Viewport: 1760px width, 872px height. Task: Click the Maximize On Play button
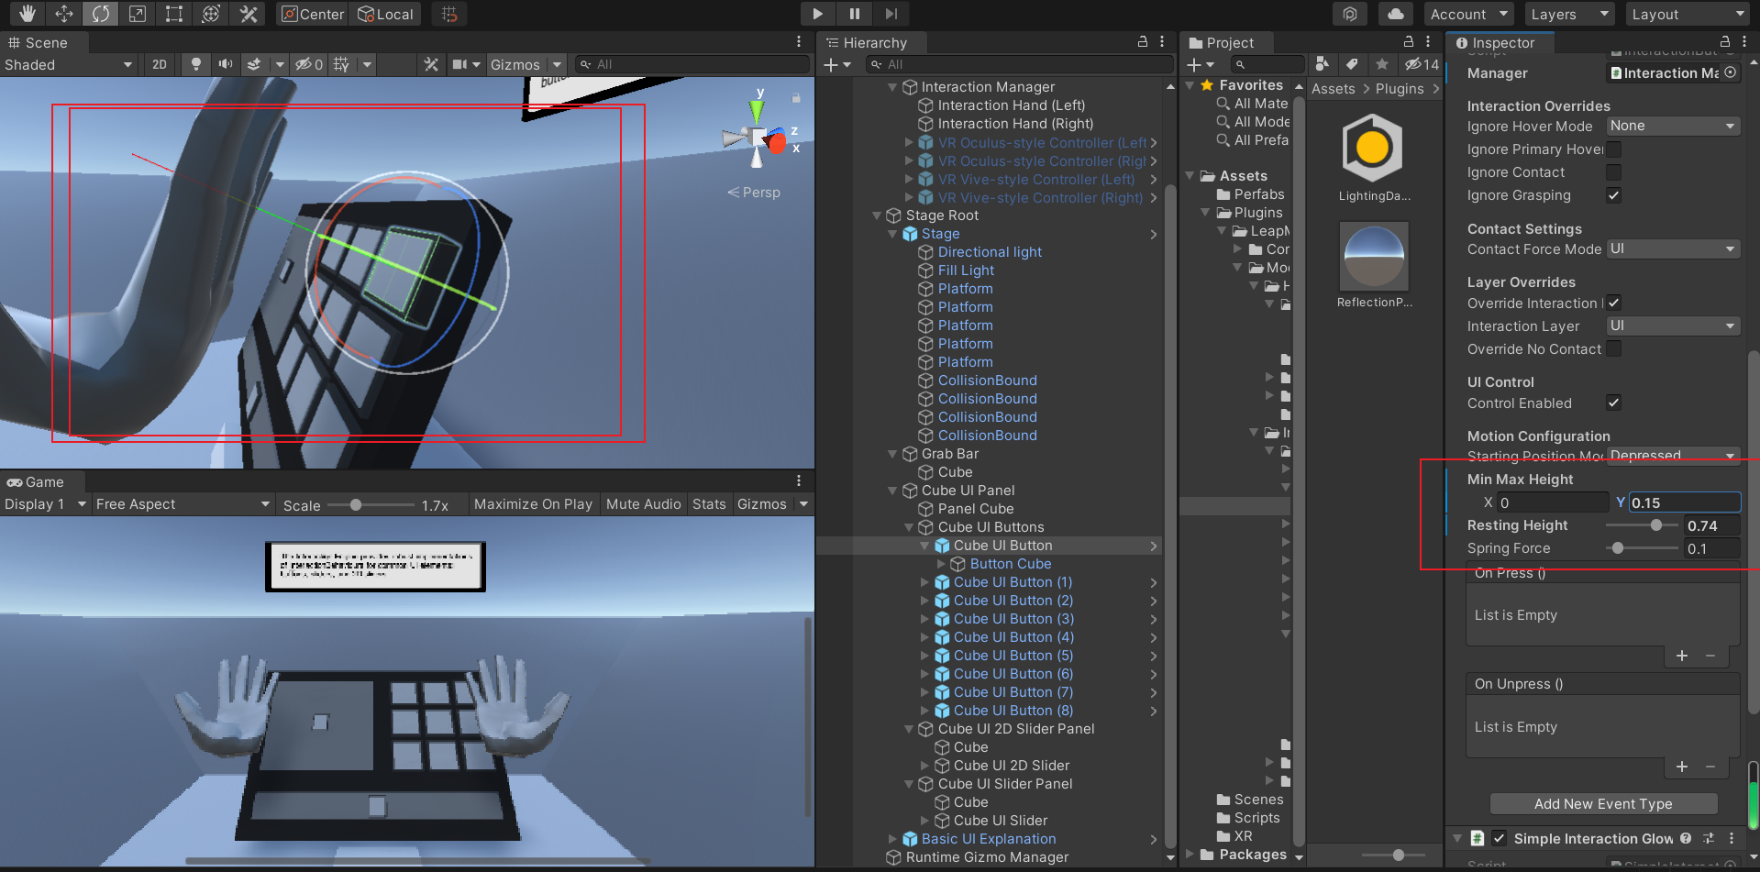click(x=533, y=503)
